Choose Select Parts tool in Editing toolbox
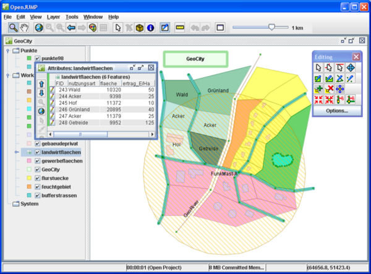 pyautogui.click(x=329, y=67)
